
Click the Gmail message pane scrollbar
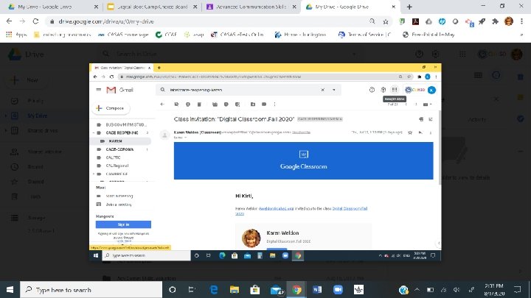point(440,148)
